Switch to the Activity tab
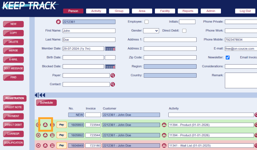Screen dimensions: 257x150 (96, 11)
